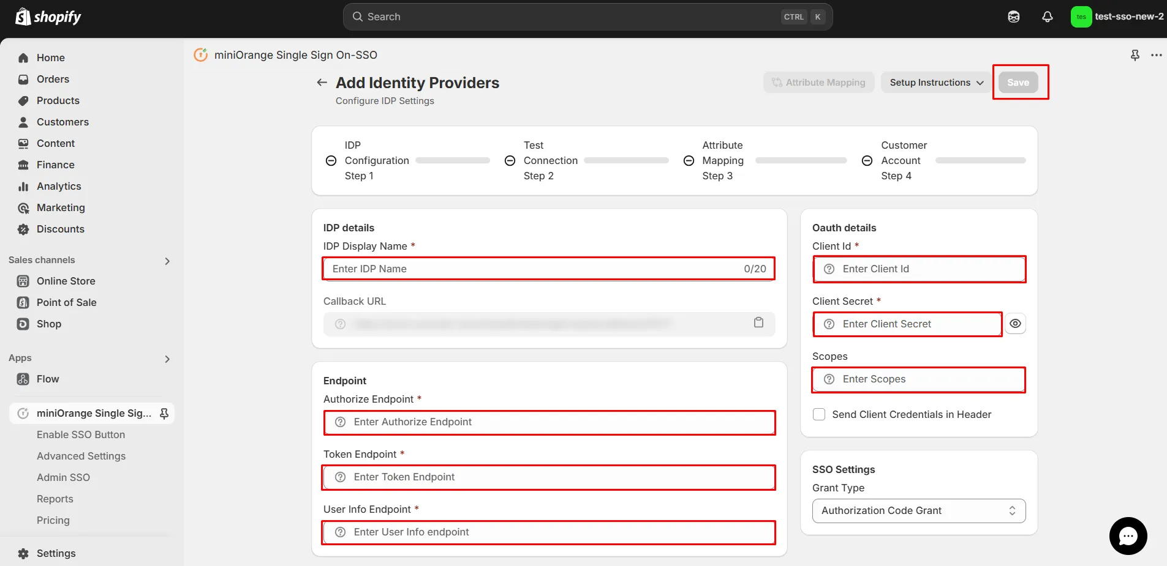
Task: Open the more actions ellipsis menu
Action: click(x=1157, y=55)
